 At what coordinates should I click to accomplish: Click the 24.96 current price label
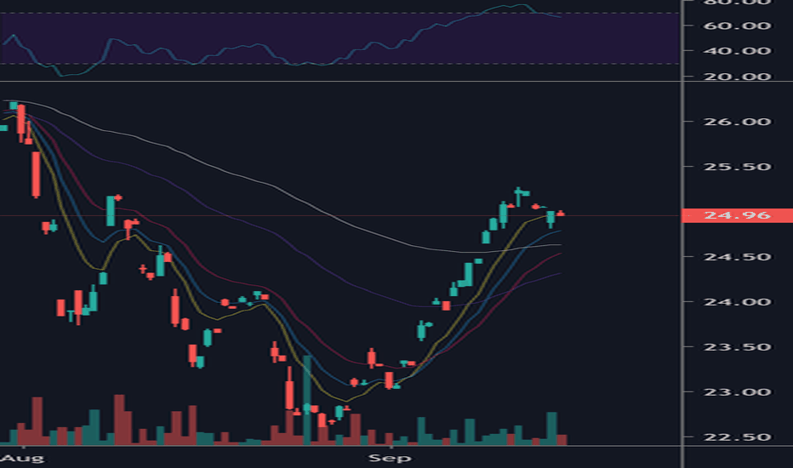point(737,215)
